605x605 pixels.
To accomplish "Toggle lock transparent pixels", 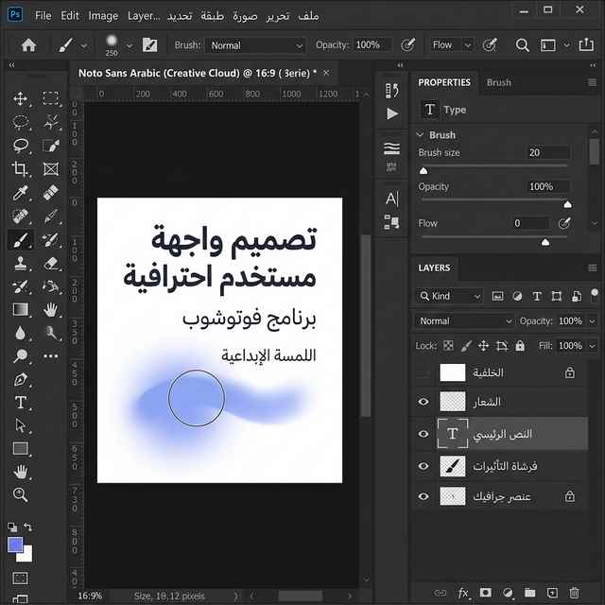I will (448, 345).
